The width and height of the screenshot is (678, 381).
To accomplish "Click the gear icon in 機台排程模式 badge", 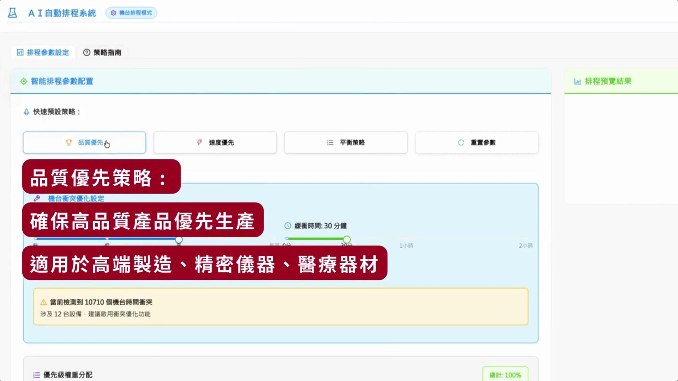I will pyautogui.click(x=113, y=13).
